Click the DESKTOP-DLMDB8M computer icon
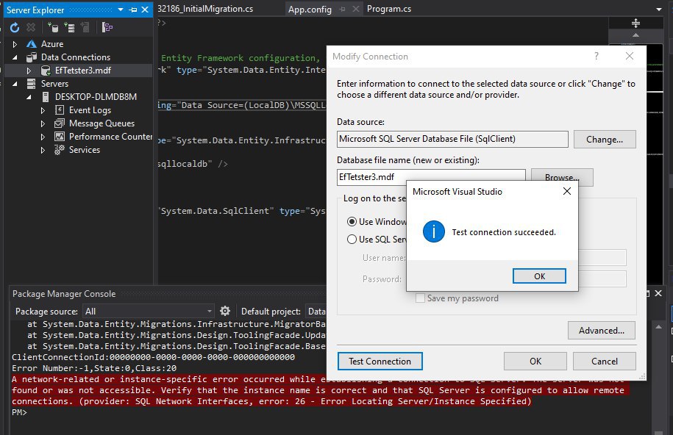The image size is (673, 435). tap(46, 97)
